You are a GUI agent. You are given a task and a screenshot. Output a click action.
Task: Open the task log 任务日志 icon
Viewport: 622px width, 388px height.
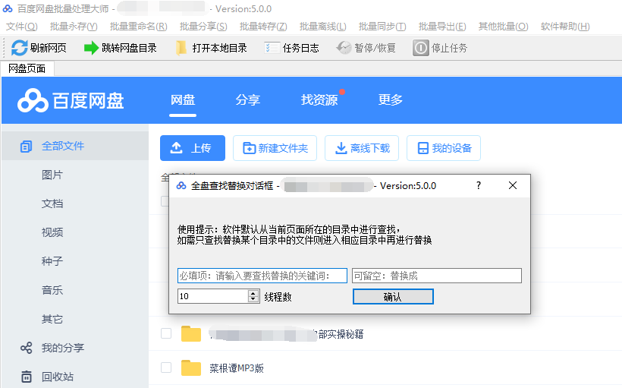[x=272, y=48]
